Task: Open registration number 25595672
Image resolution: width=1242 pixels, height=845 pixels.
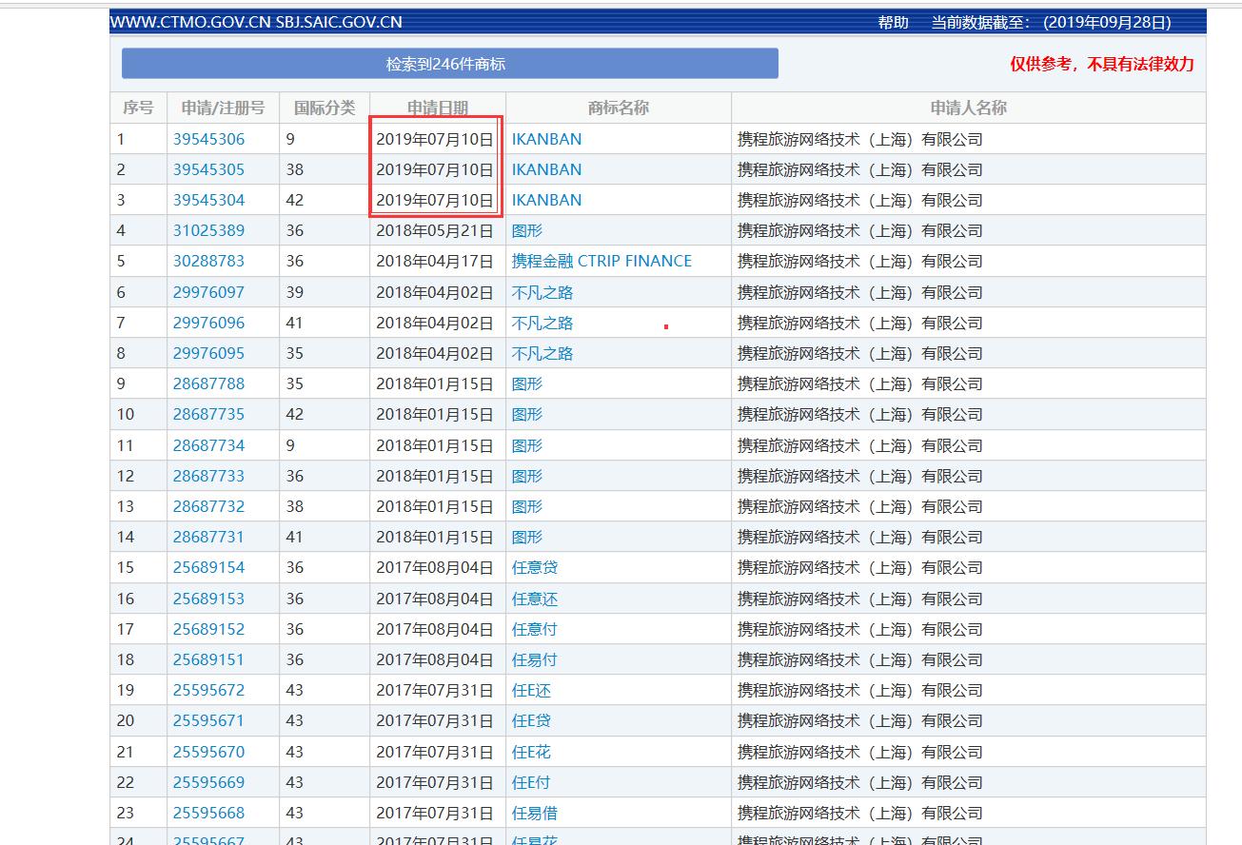Action: tap(208, 690)
